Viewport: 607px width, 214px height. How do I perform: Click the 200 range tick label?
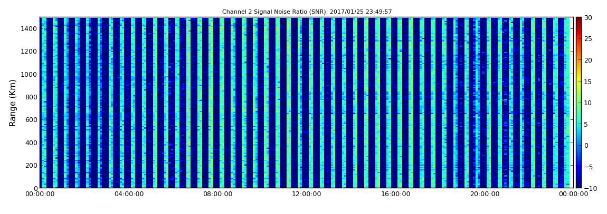pyautogui.click(x=31, y=166)
